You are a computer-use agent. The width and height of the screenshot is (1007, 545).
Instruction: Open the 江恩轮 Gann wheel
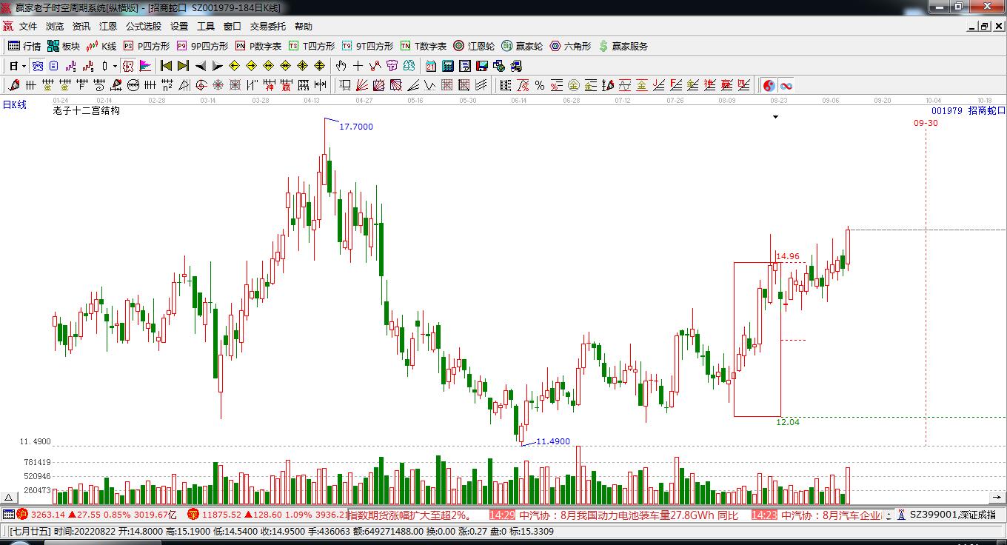pyautogui.click(x=474, y=46)
